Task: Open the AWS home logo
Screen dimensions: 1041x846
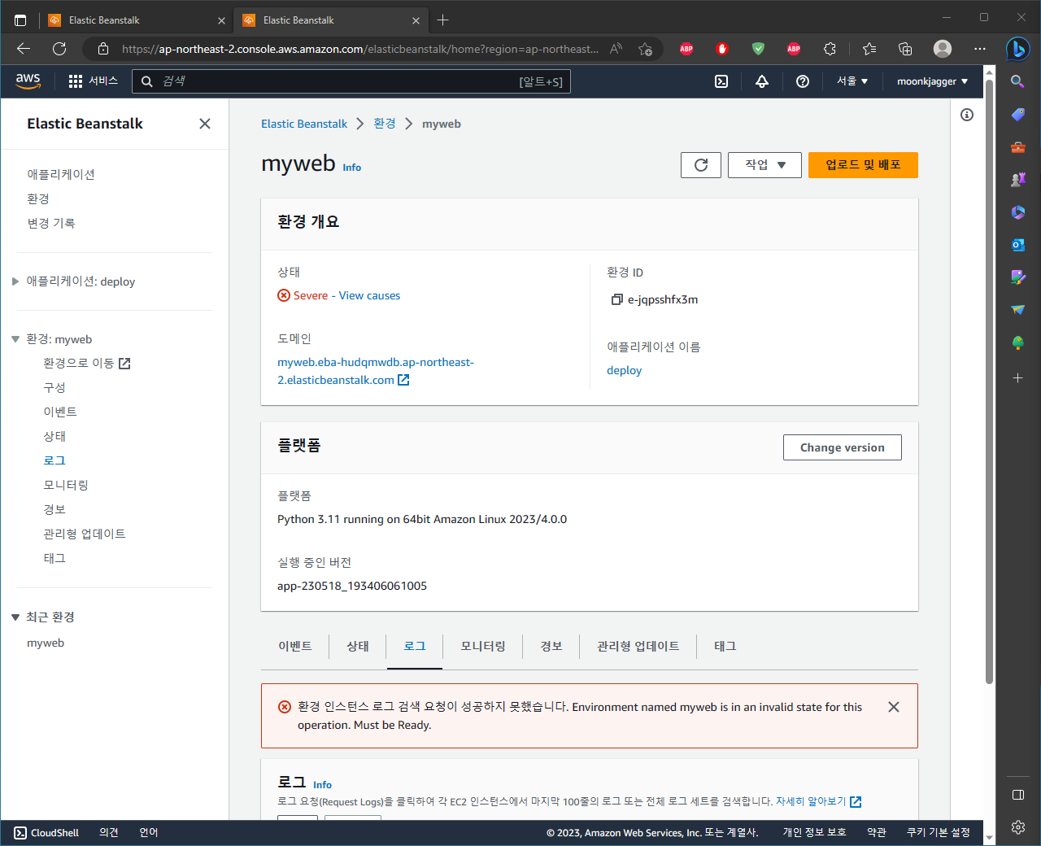Action: tap(28, 81)
